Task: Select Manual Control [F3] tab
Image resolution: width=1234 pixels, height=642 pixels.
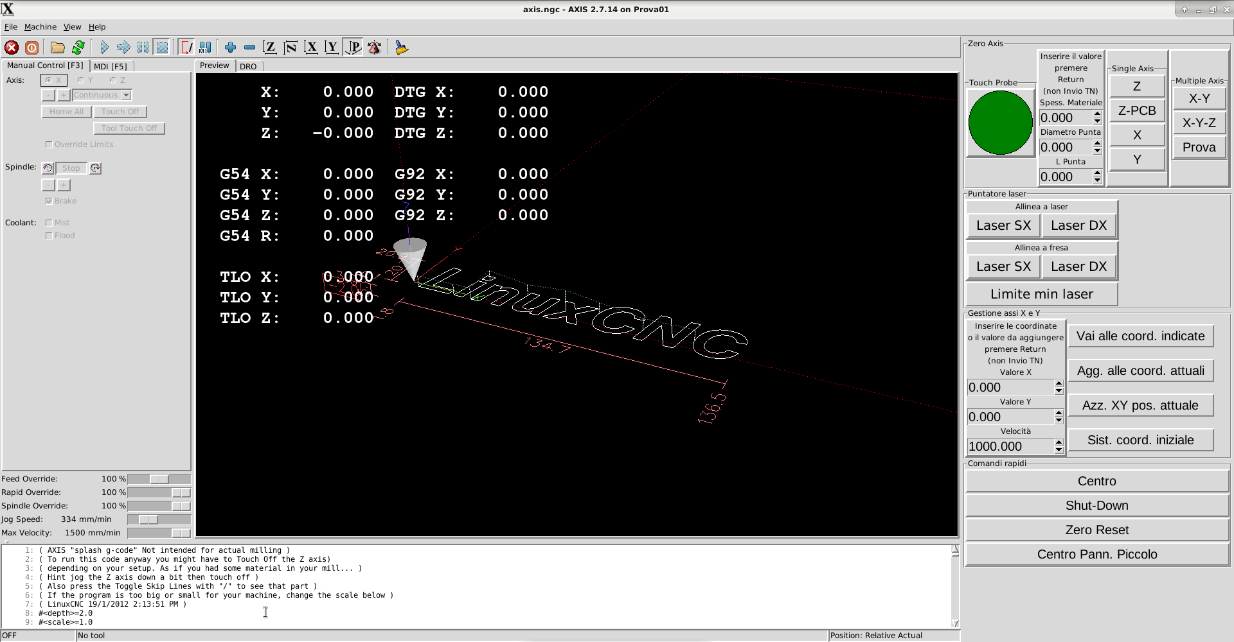Action: [x=45, y=65]
